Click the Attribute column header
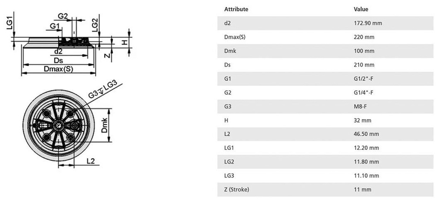 (x=236, y=9)
